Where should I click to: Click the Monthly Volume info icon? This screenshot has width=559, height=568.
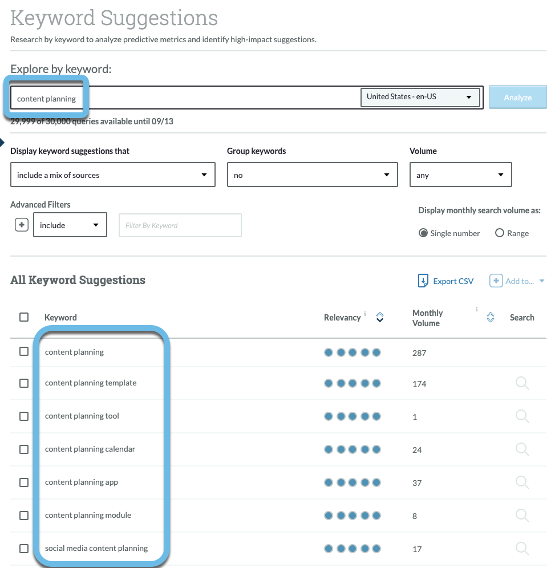476,309
